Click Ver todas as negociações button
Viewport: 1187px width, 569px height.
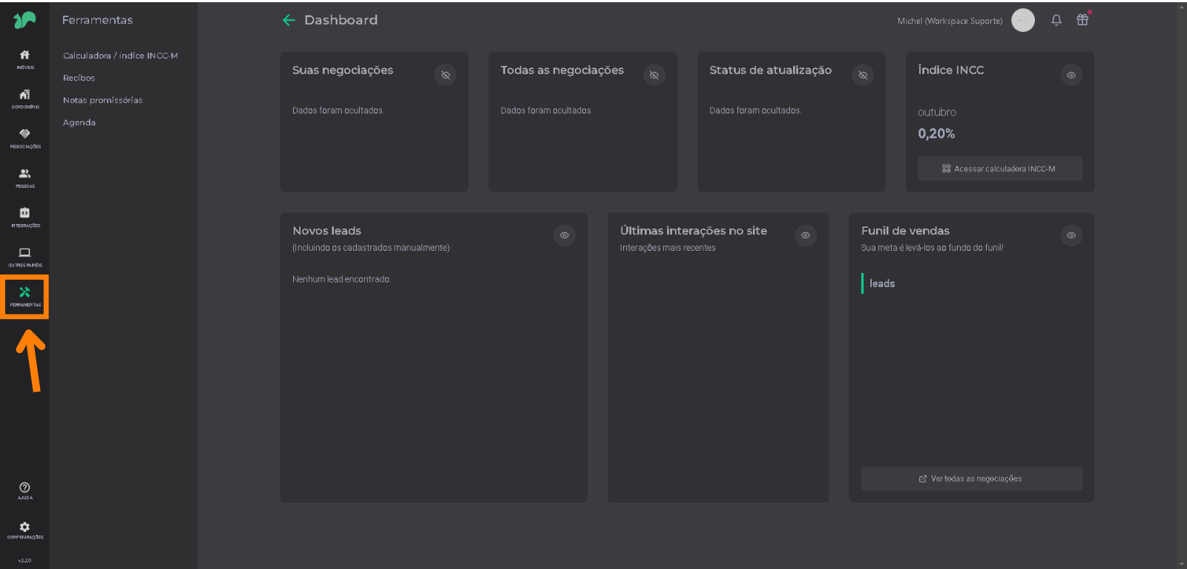tap(972, 478)
